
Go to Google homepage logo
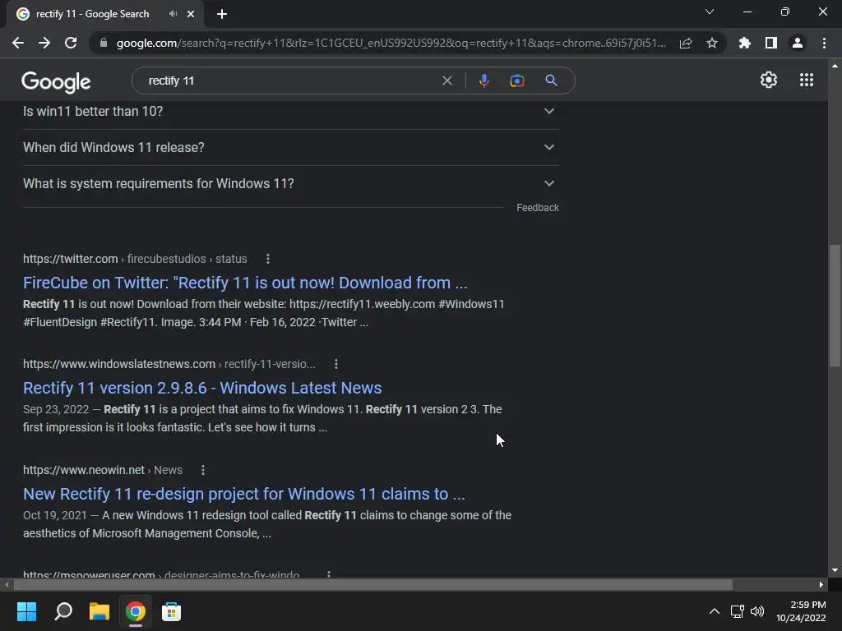tap(56, 81)
